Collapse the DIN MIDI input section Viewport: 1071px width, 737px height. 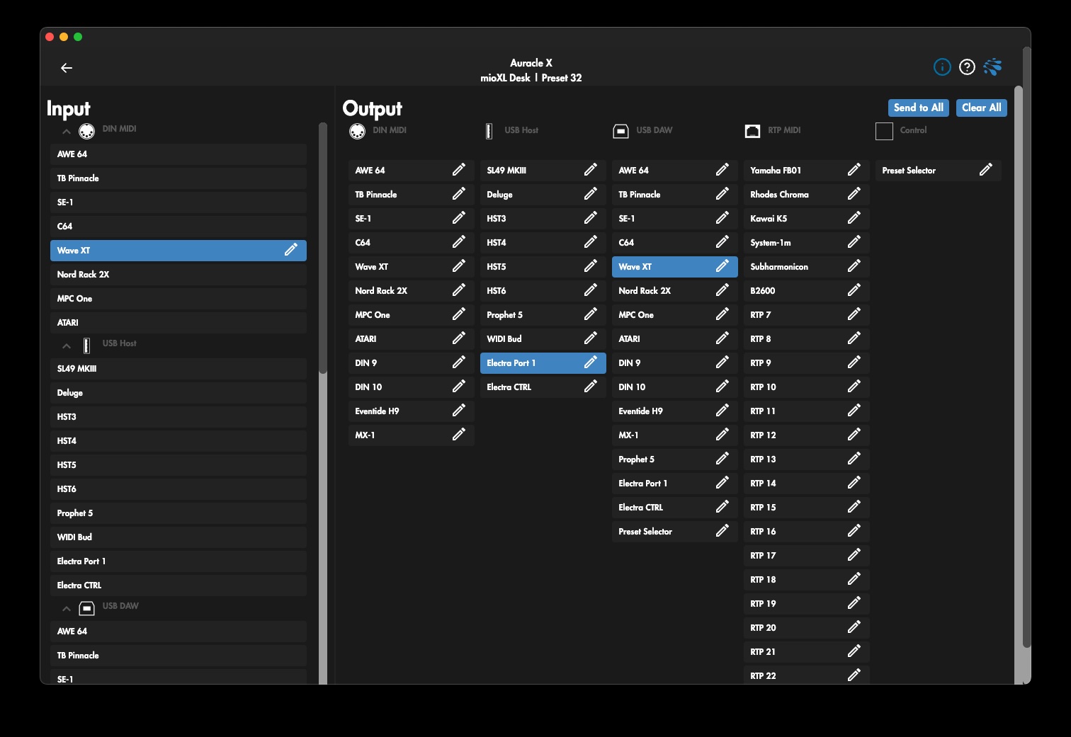67,132
